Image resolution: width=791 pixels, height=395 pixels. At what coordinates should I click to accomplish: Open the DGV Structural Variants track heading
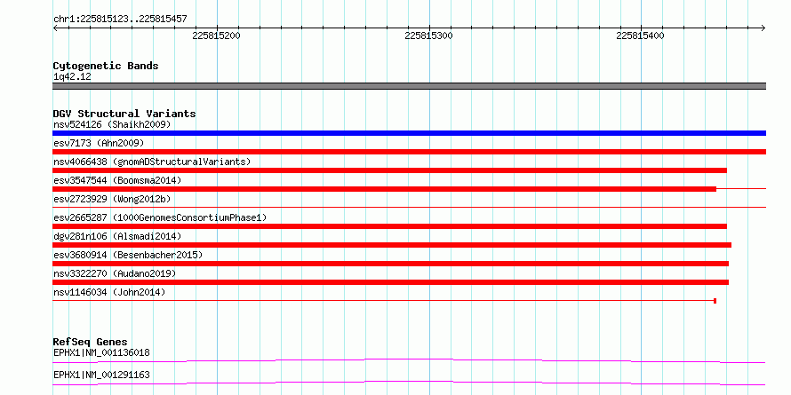pyautogui.click(x=124, y=114)
